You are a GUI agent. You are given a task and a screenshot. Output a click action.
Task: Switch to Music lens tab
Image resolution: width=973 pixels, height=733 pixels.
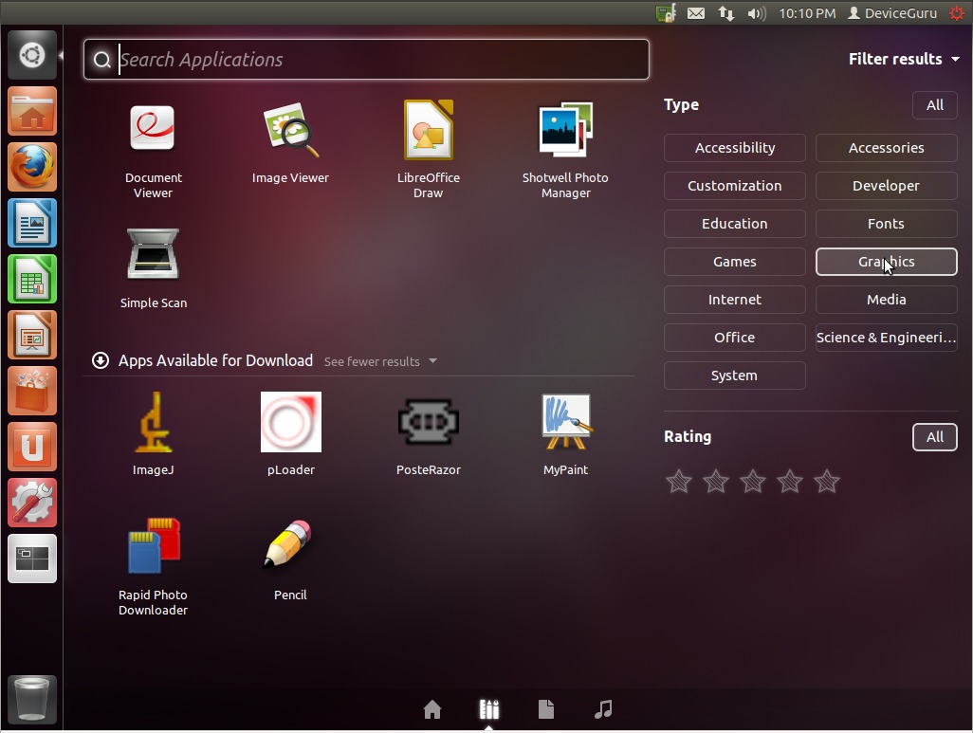tap(603, 708)
